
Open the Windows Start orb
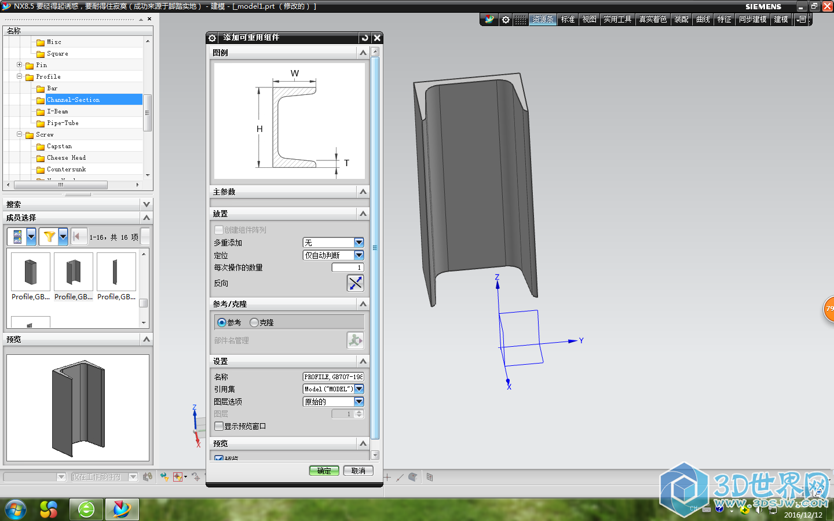click(16, 509)
